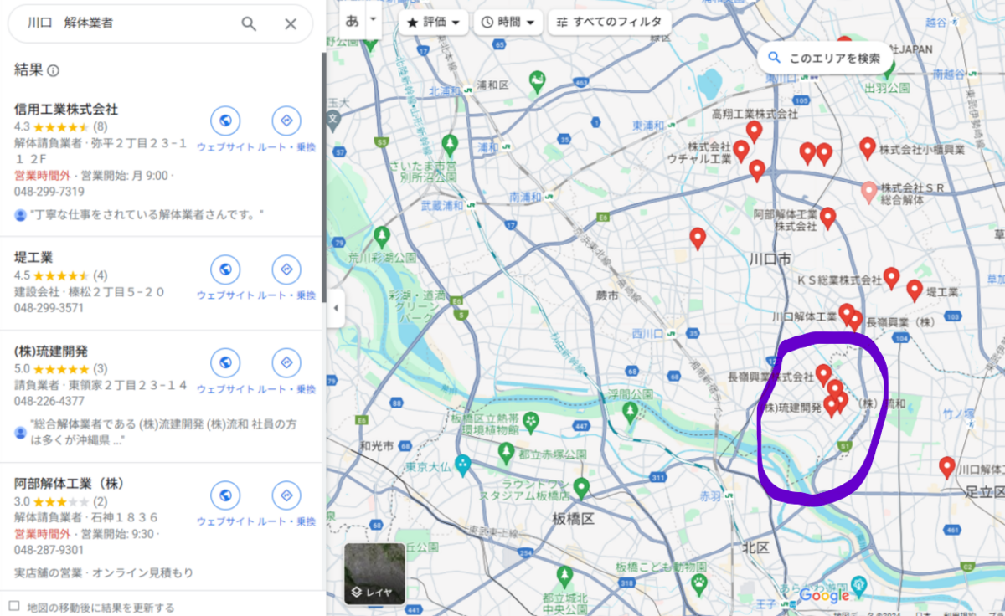Click the 板橋区 ward label on map
Image resolution: width=1005 pixels, height=616 pixels.
574,519
